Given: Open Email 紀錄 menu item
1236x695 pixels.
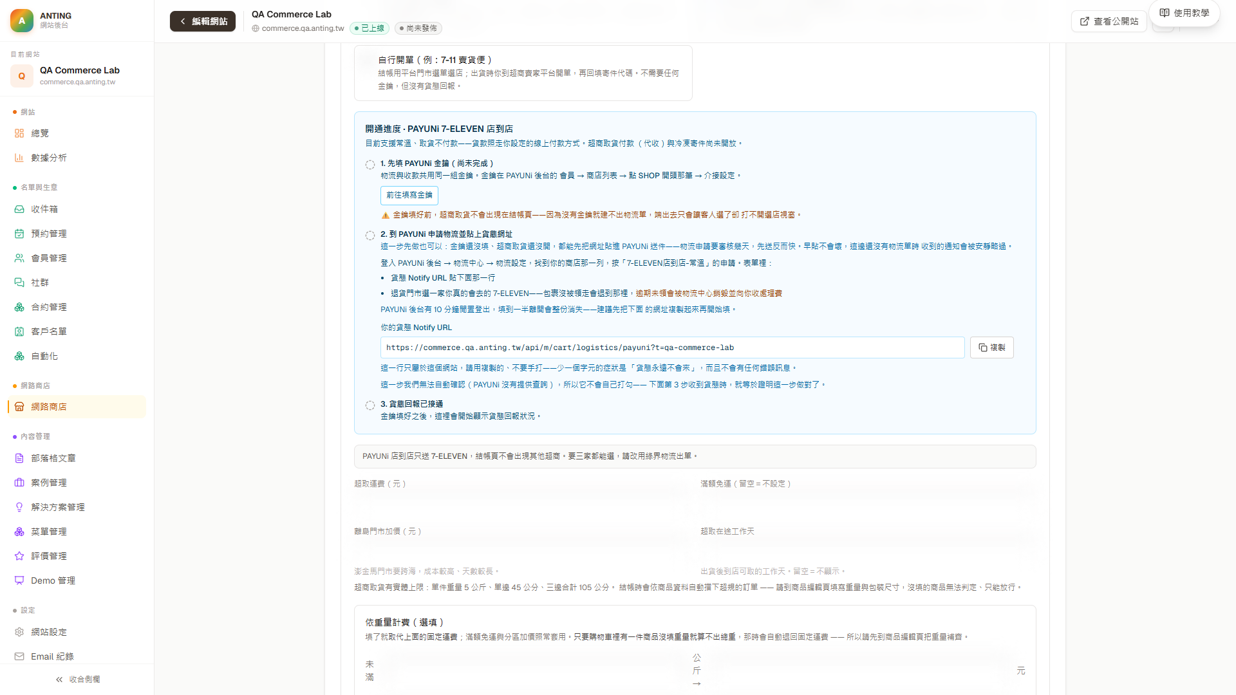Looking at the screenshot, I should coord(77,656).
